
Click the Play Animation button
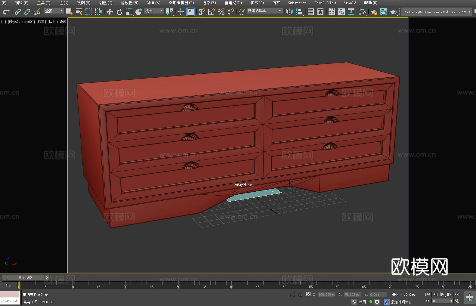442,294
